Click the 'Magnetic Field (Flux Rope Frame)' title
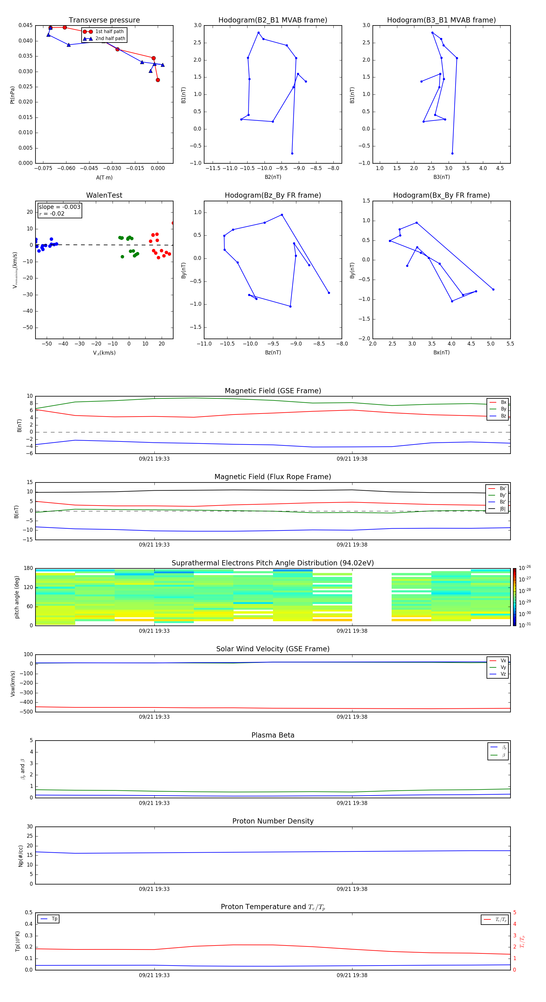 tap(273, 477)
